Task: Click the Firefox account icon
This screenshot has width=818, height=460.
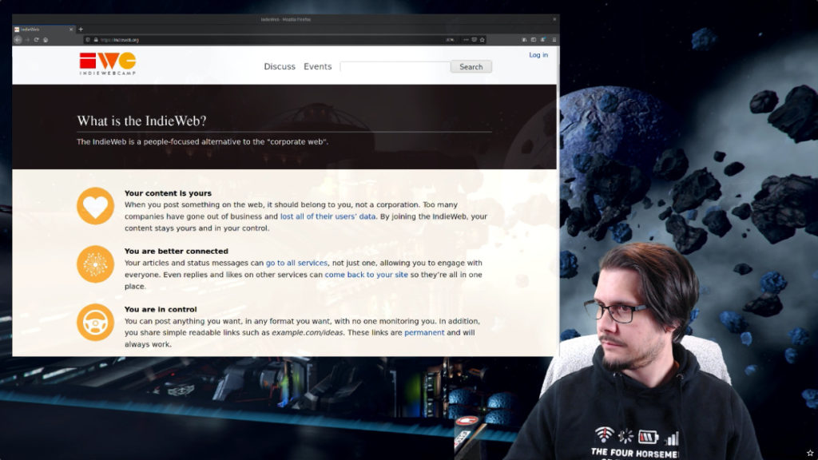Action: coord(543,40)
